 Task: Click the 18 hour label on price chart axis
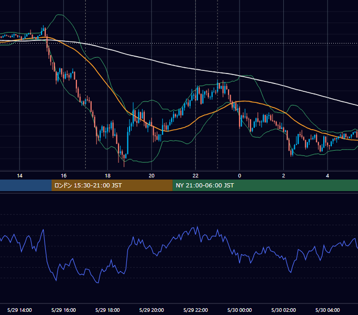[107, 176]
